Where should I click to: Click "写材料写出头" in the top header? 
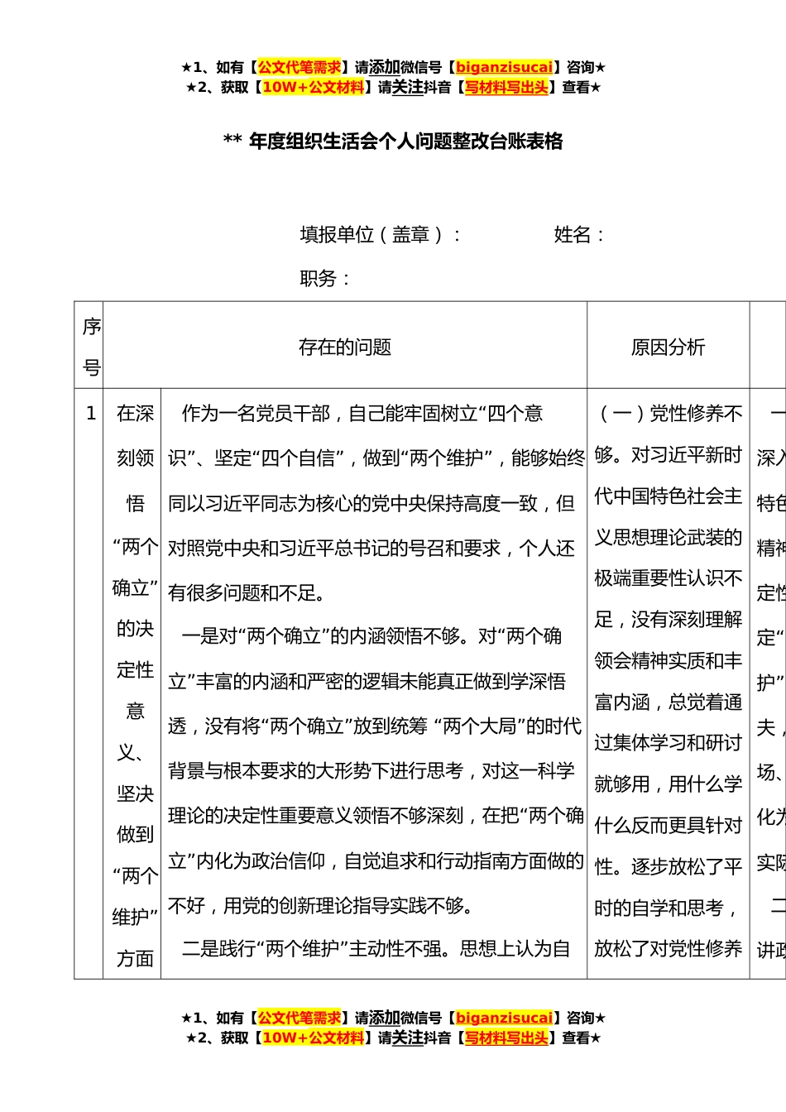tap(506, 87)
